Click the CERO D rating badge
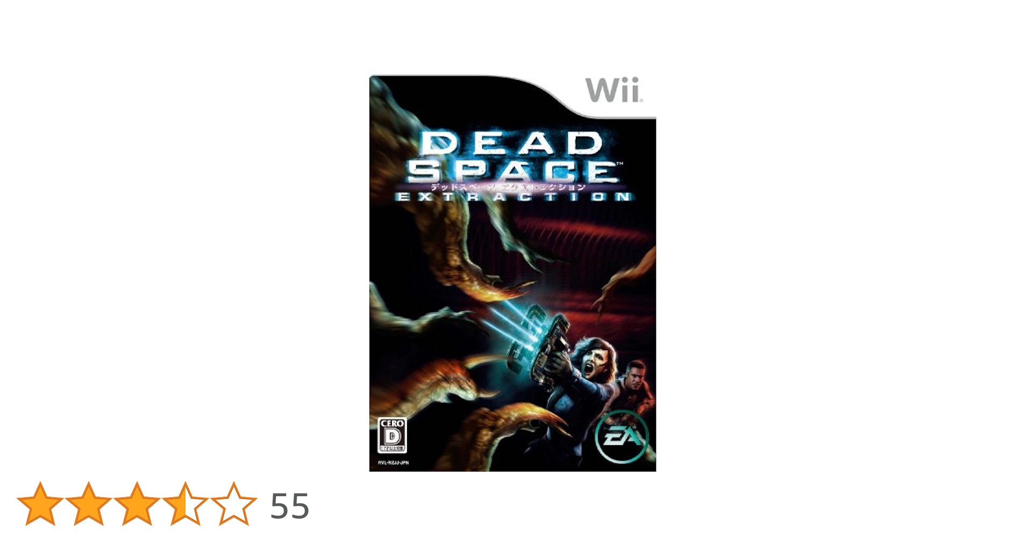This screenshot has width=1027, height=537. point(393,435)
